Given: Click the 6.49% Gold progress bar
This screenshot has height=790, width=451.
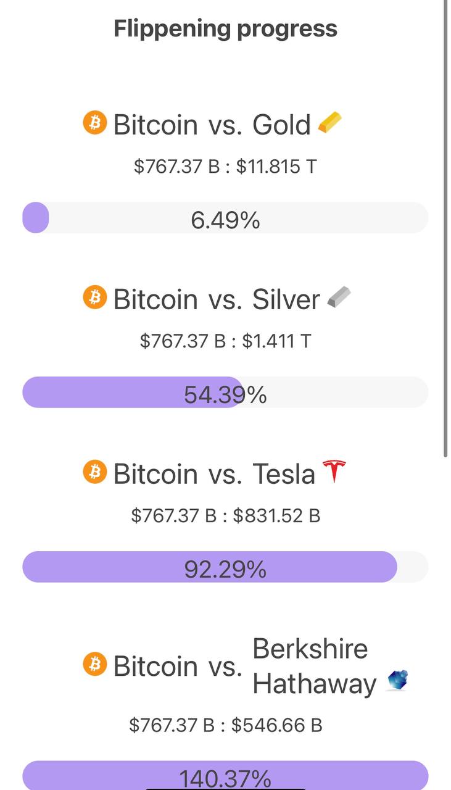Looking at the screenshot, I should coord(225,218).
